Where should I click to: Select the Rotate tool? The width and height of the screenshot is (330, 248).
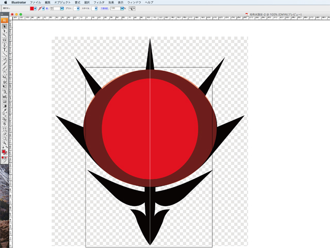(x=5, y=72)
